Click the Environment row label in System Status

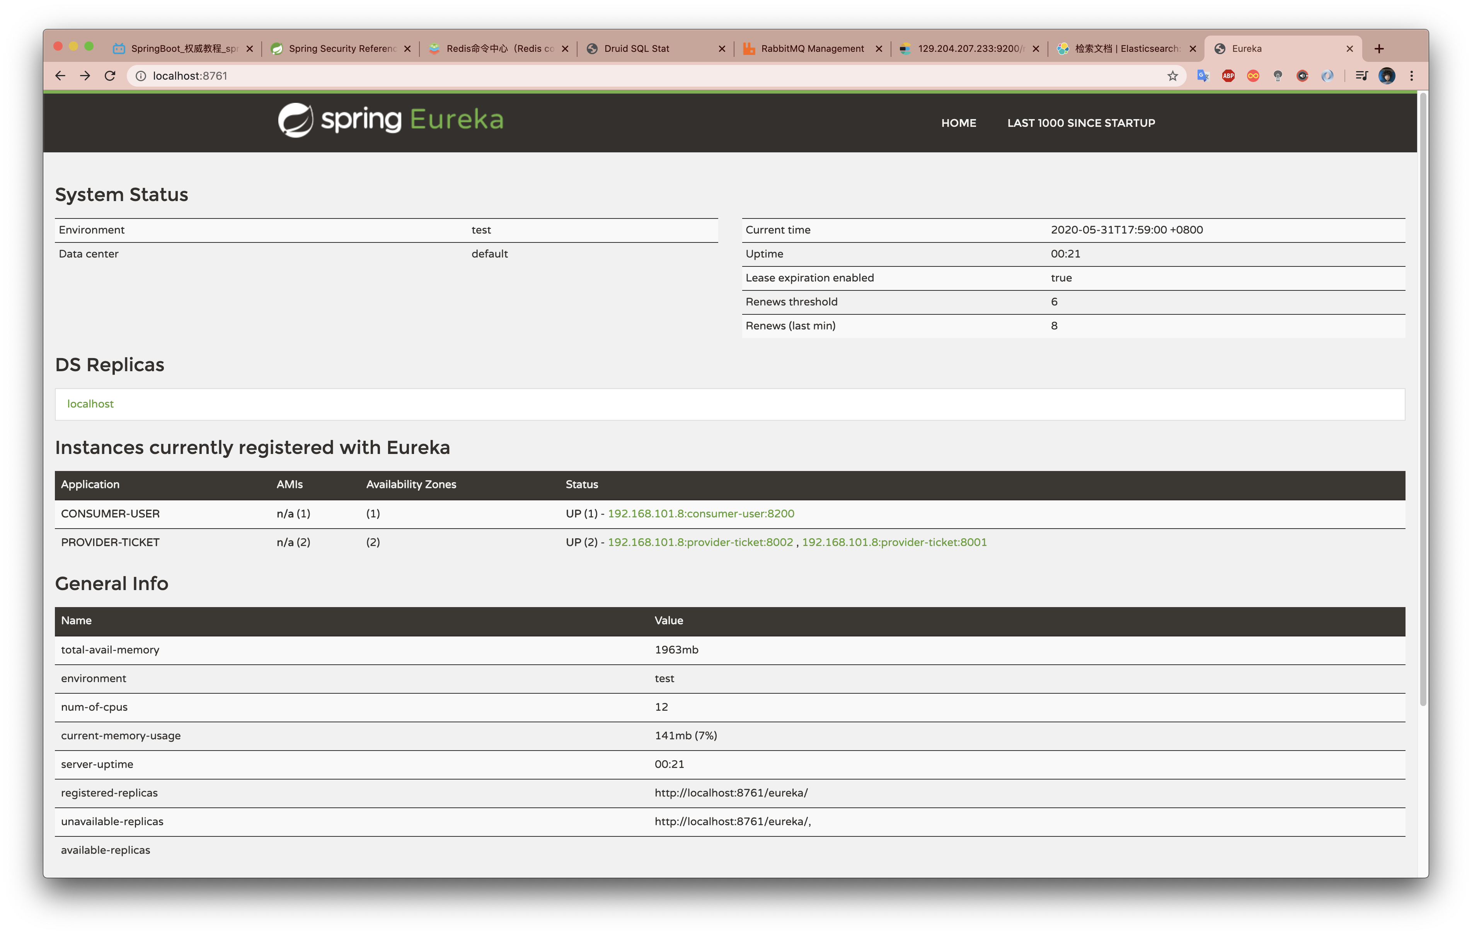pos(91,230)
